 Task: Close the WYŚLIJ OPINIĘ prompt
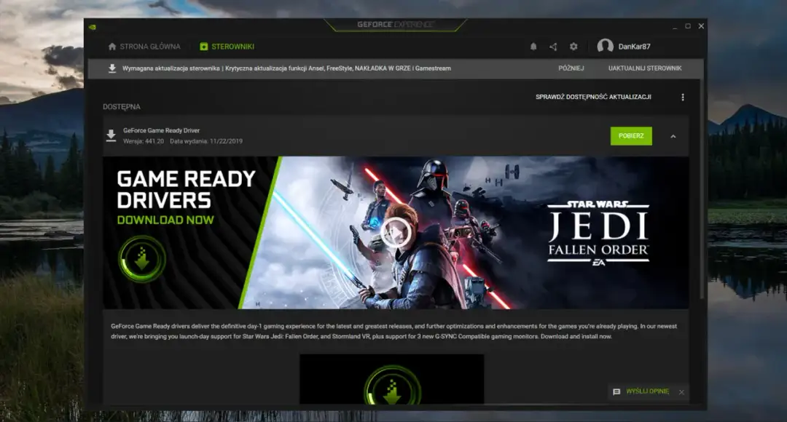681,391
